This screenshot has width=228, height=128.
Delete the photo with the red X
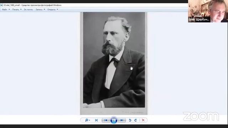(x=143, y=120)
